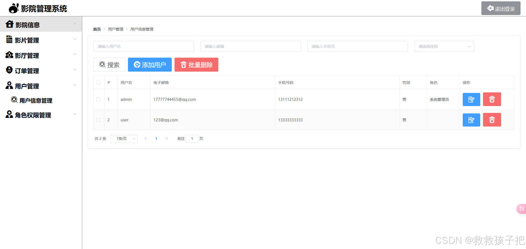Click the 用户管理 breadcrumb link
The image size is (526, 249).
coord(116,29)
